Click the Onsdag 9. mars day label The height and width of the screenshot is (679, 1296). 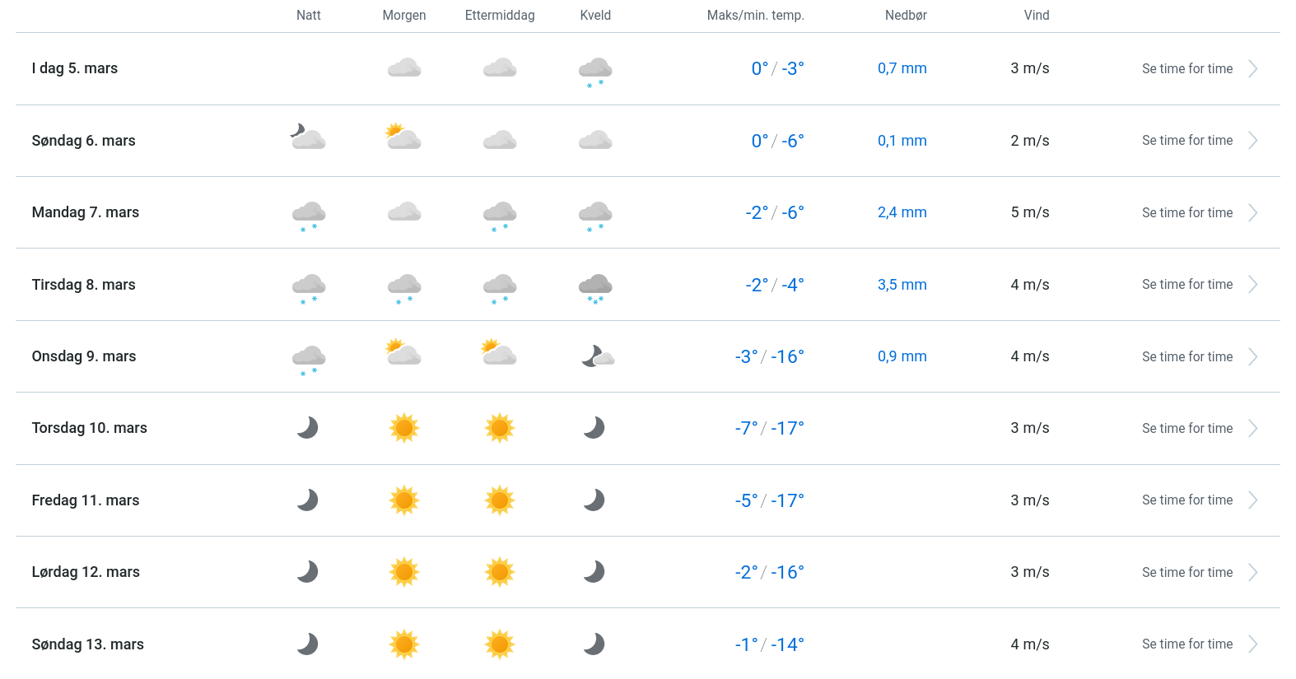84,356
